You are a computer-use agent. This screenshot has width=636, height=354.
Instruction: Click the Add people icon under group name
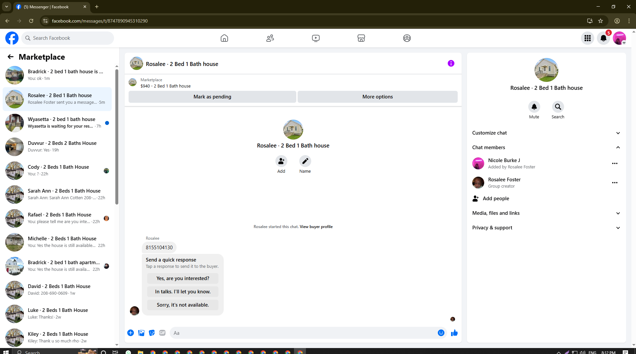pos(281,161)
